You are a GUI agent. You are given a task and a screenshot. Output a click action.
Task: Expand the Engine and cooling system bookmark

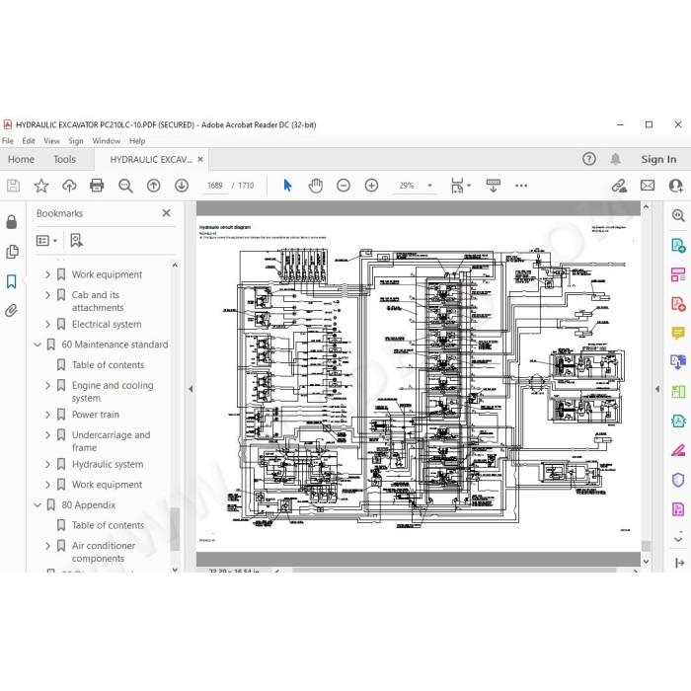[47, 385]
